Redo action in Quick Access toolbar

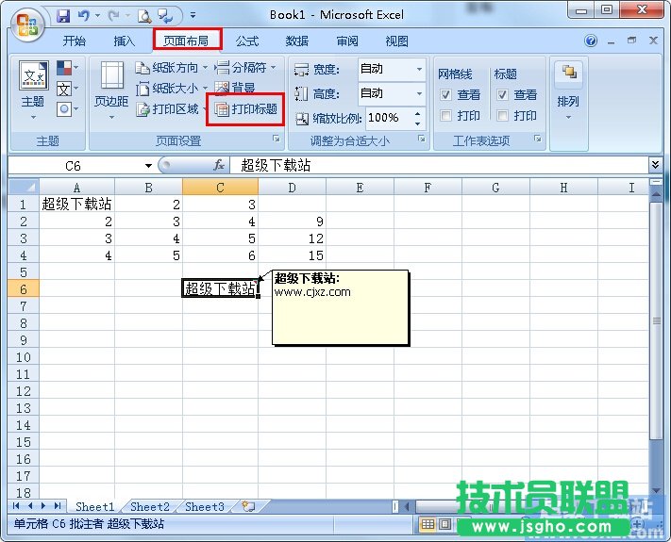[x=113, y=17]
